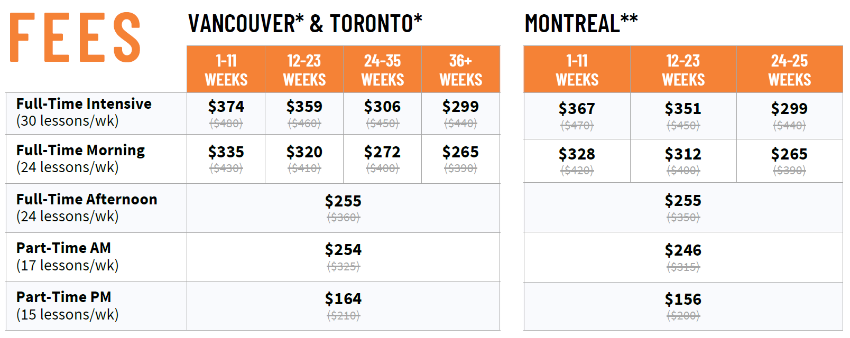The height and width of the screenshot is (338, 850).
Task: Click the $254 Part-Time AM price
Action: 343,250
